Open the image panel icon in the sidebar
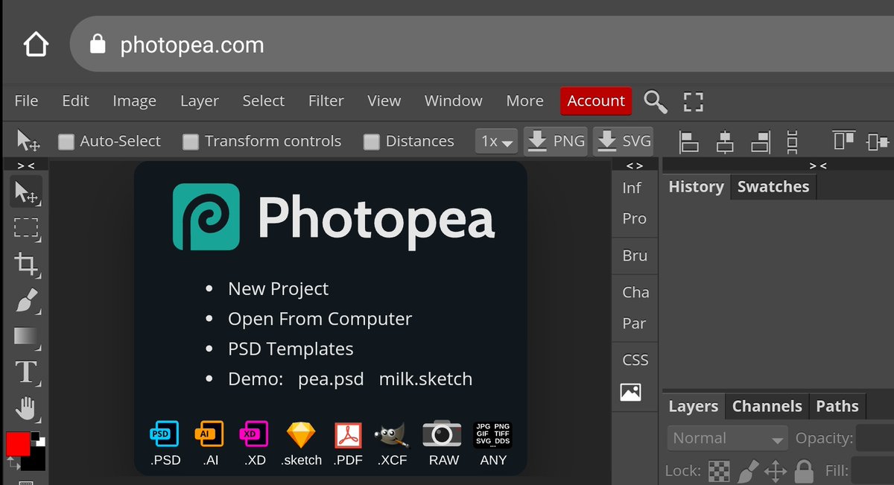 point(630,392)
